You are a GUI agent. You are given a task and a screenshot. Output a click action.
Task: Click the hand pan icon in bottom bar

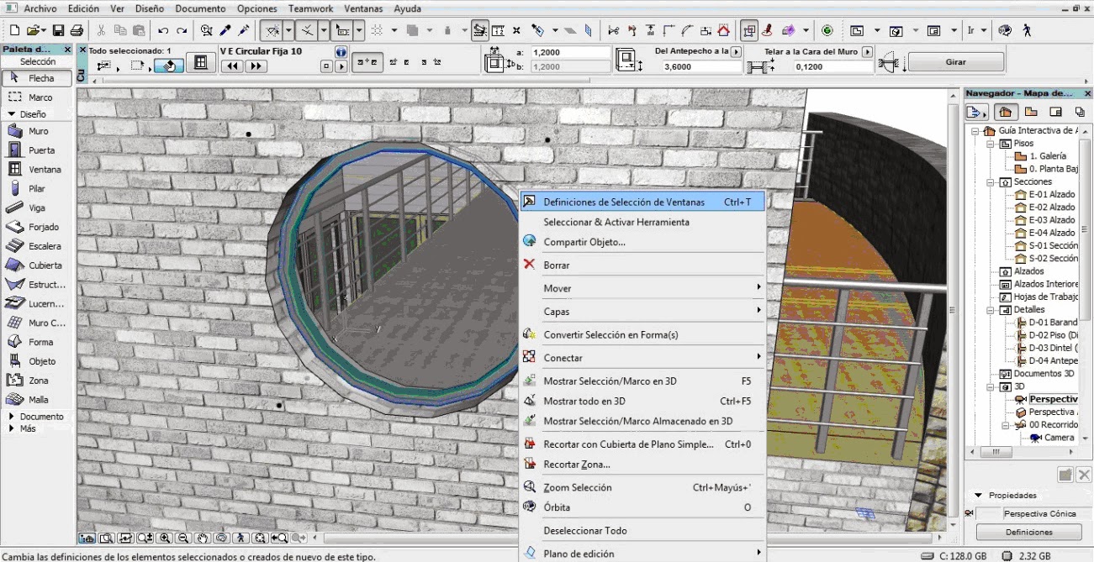click(203, 538)
